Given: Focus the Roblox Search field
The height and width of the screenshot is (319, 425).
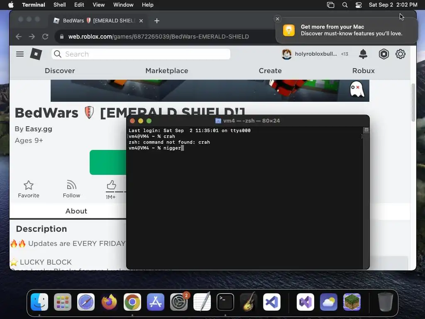Looking at the screenshot, I should coord(141,54).
